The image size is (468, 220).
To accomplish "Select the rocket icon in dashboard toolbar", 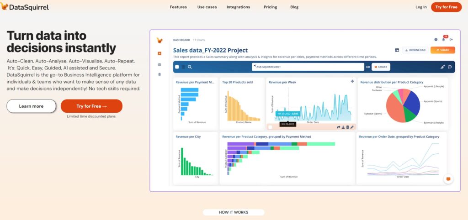I will (442, 67).
